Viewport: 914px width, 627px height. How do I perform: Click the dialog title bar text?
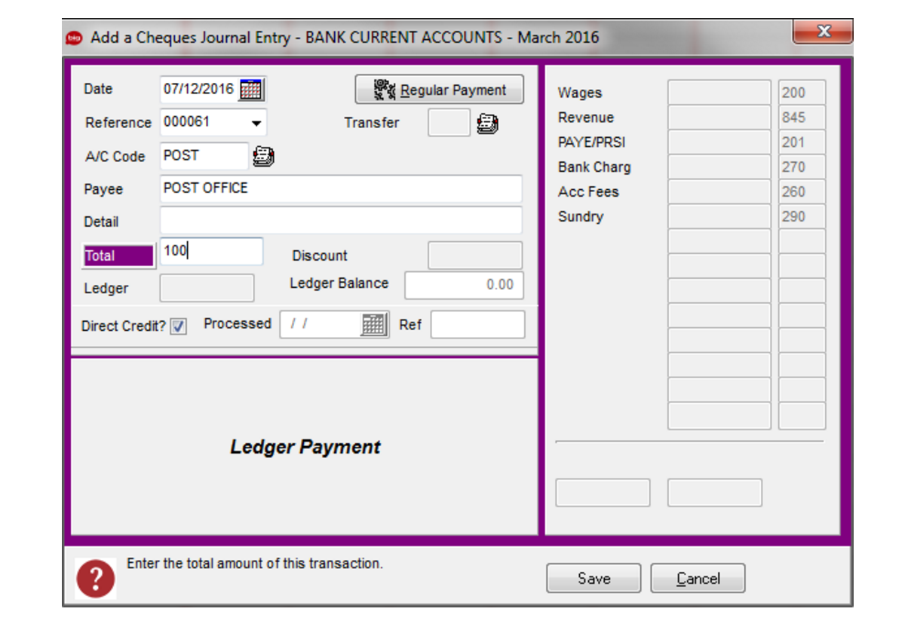pyautogui.click(x=345, y=36)
